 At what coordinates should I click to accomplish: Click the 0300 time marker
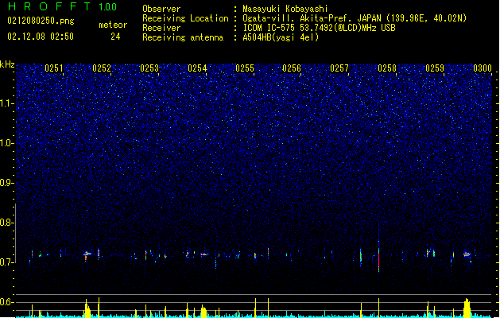[x=483, y=68]
